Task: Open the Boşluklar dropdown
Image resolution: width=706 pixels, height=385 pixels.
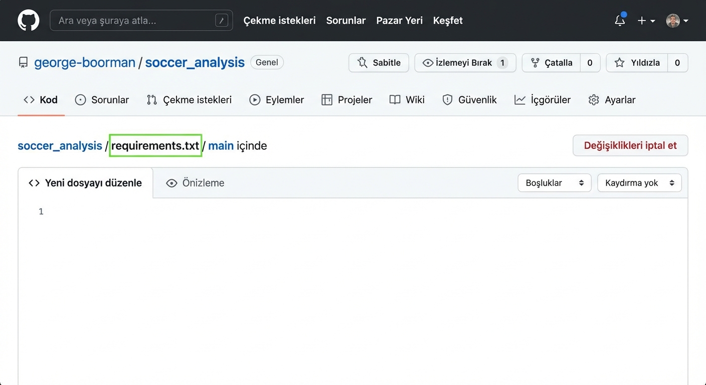Action: [x=554, y=182]
